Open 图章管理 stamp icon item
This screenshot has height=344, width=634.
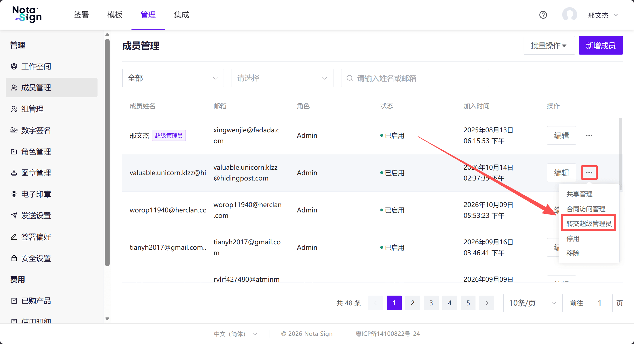coord(14,173)
